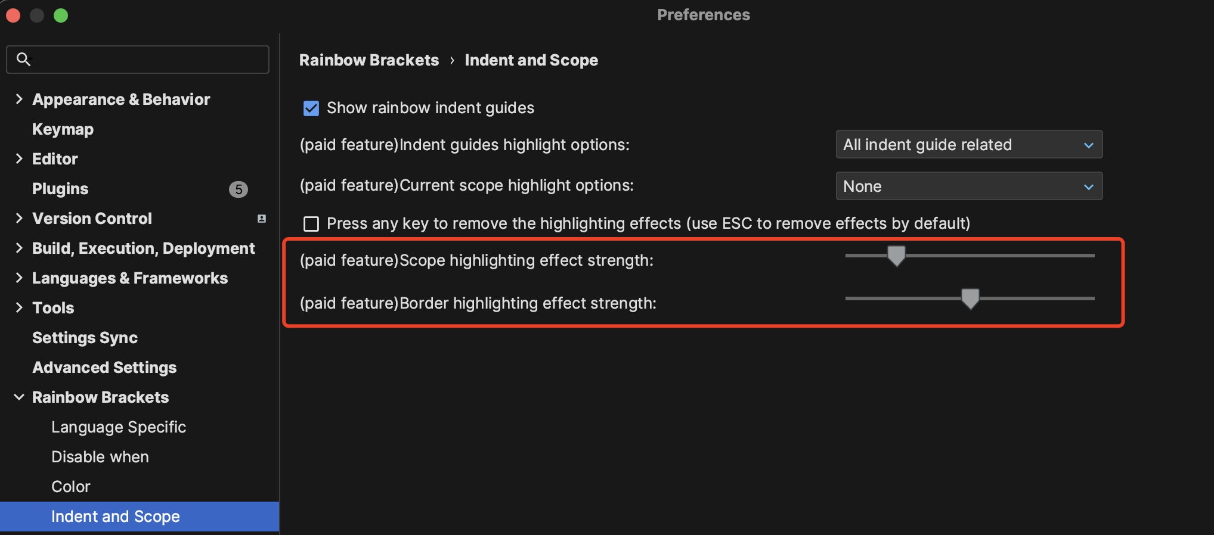Click the Indent and Scope breadcrumb

click(531, 60)
